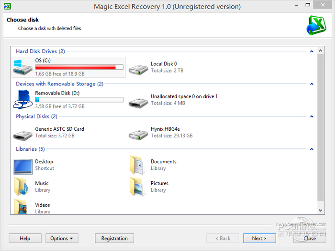Click '1.63 GB free of 18.9 GB' text
This screenshot has width=335, height=251.
click(60, 74)
